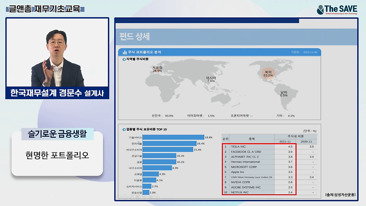Click the 미분류 4.1% bar
The image size is (366, 206).
point(149,180)
